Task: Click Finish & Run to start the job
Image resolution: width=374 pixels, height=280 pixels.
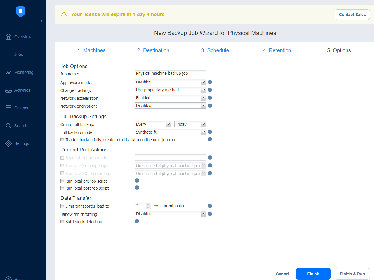Action: [x=352, y=274]
